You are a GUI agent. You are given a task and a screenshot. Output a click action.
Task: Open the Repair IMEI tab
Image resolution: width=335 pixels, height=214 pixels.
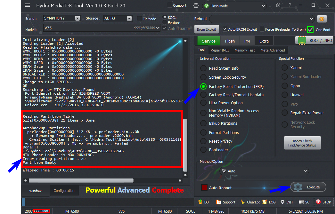point(220,50)
